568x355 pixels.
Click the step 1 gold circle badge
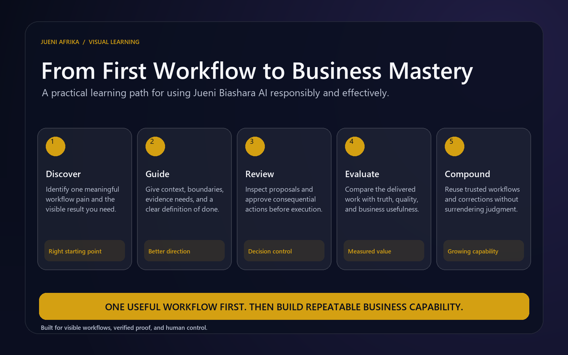(x=55, y=146)
